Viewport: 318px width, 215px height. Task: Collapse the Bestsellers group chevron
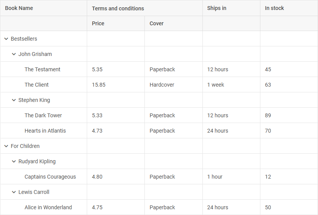pos(6,39)
